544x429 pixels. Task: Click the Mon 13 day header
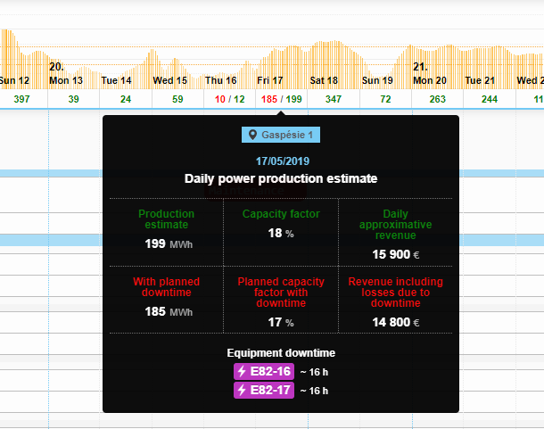point(66,80)
